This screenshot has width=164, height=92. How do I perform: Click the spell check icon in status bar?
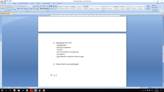[x=19, y=88]
